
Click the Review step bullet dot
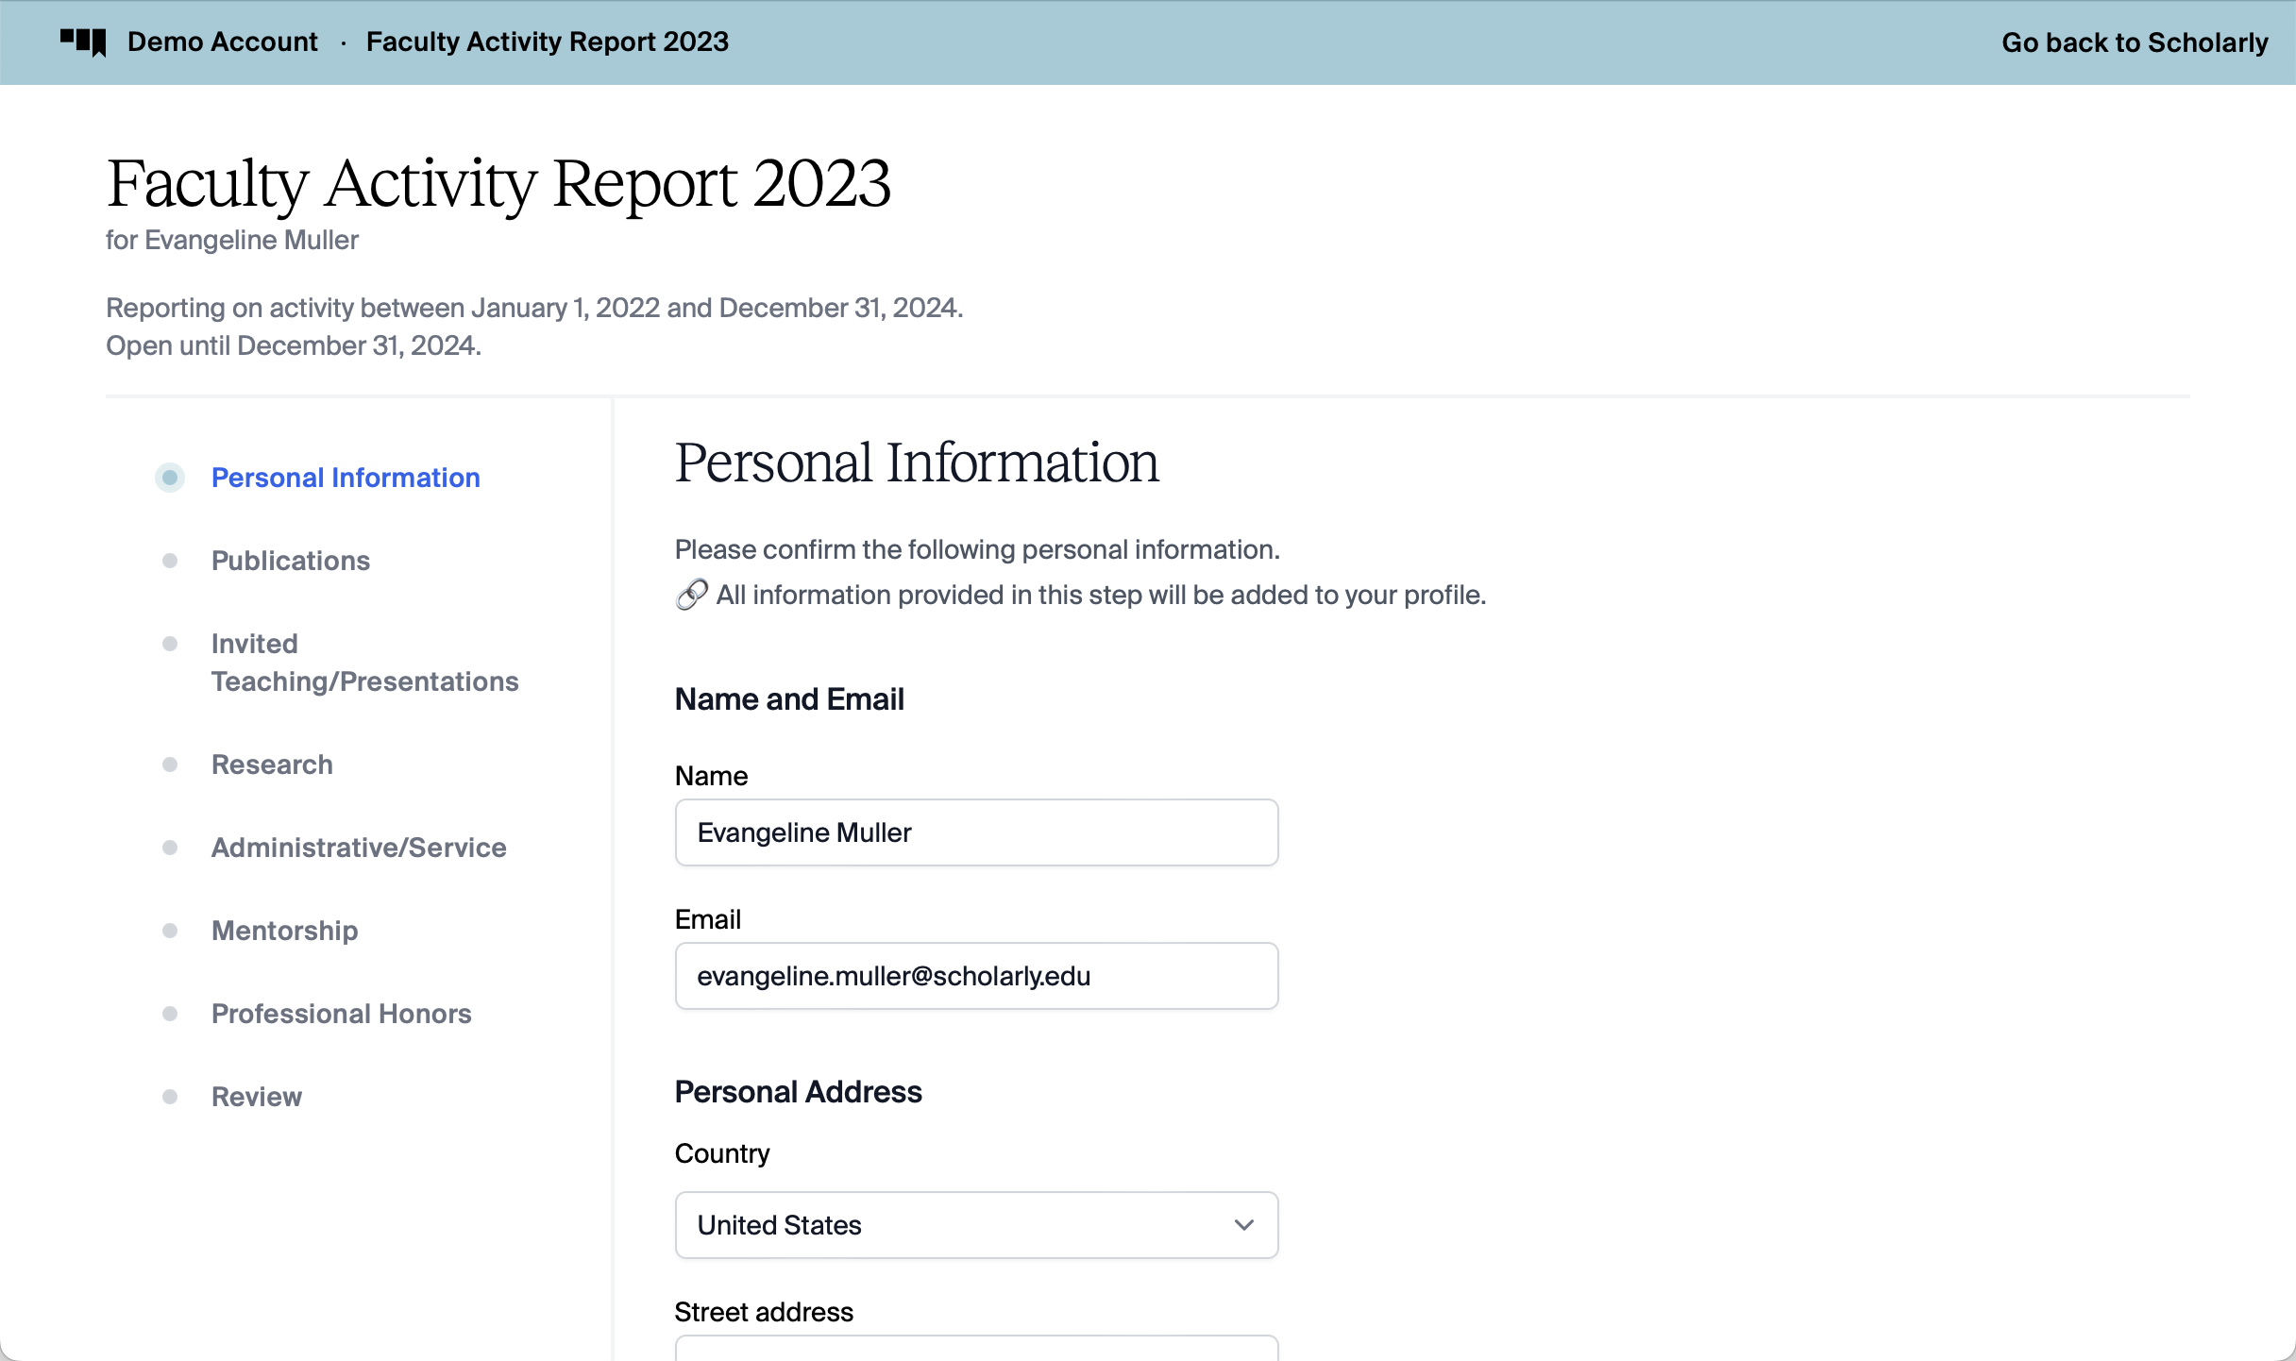click(170, 1097)
